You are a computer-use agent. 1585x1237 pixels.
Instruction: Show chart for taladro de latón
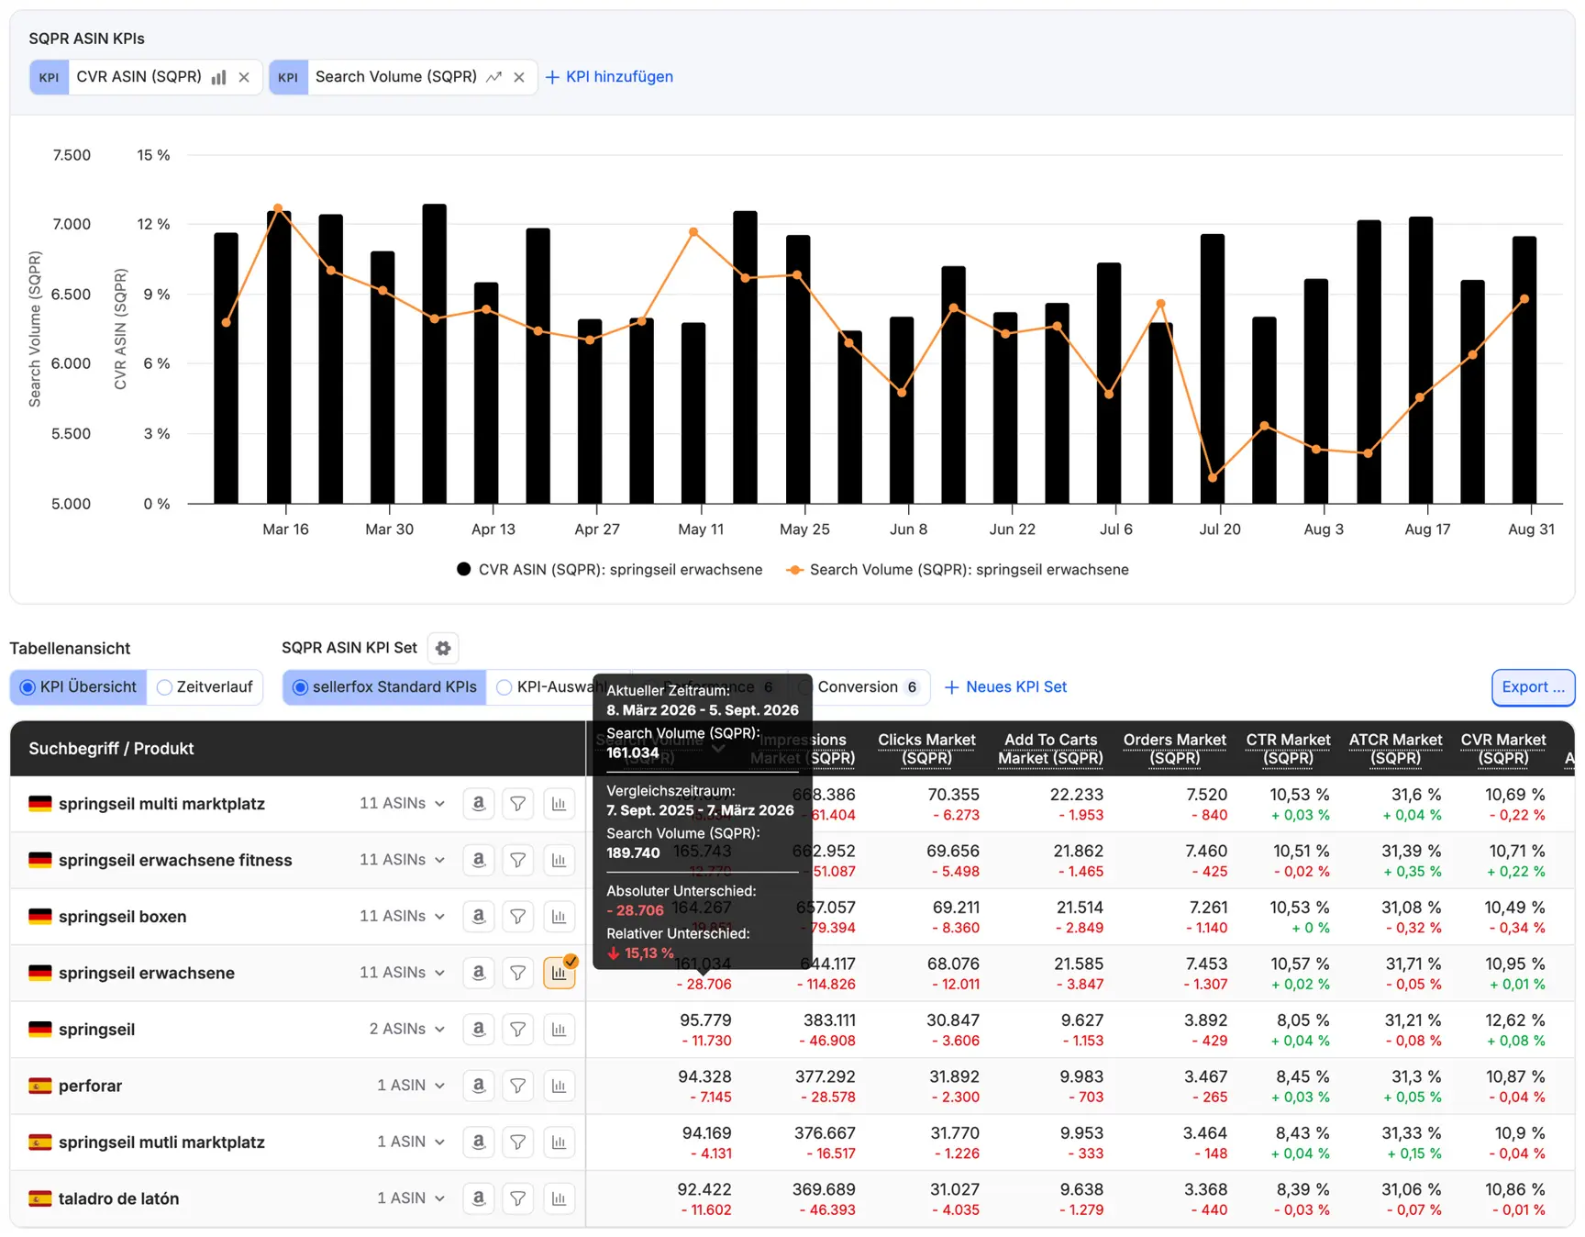pyautogui.click(x=559, y=1198)
